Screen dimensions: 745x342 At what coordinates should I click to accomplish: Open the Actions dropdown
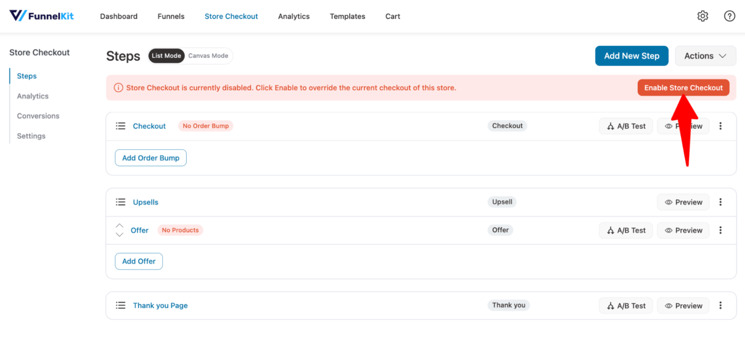pos(705,55)
